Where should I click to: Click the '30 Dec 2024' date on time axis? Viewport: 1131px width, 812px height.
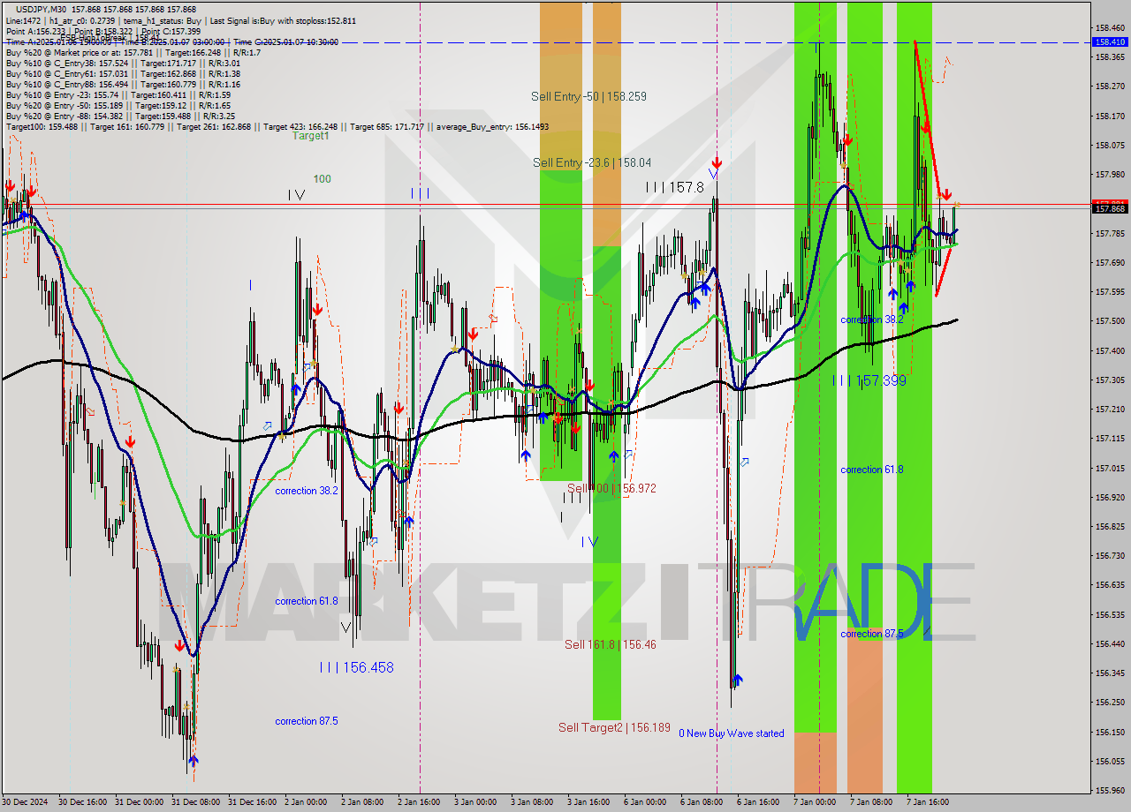point(26,802)
